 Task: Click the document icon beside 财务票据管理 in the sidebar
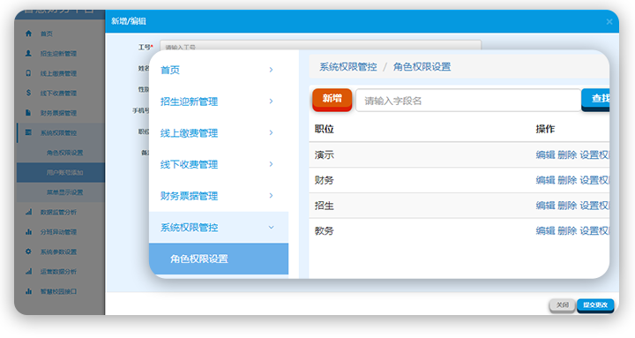(28, 113)
